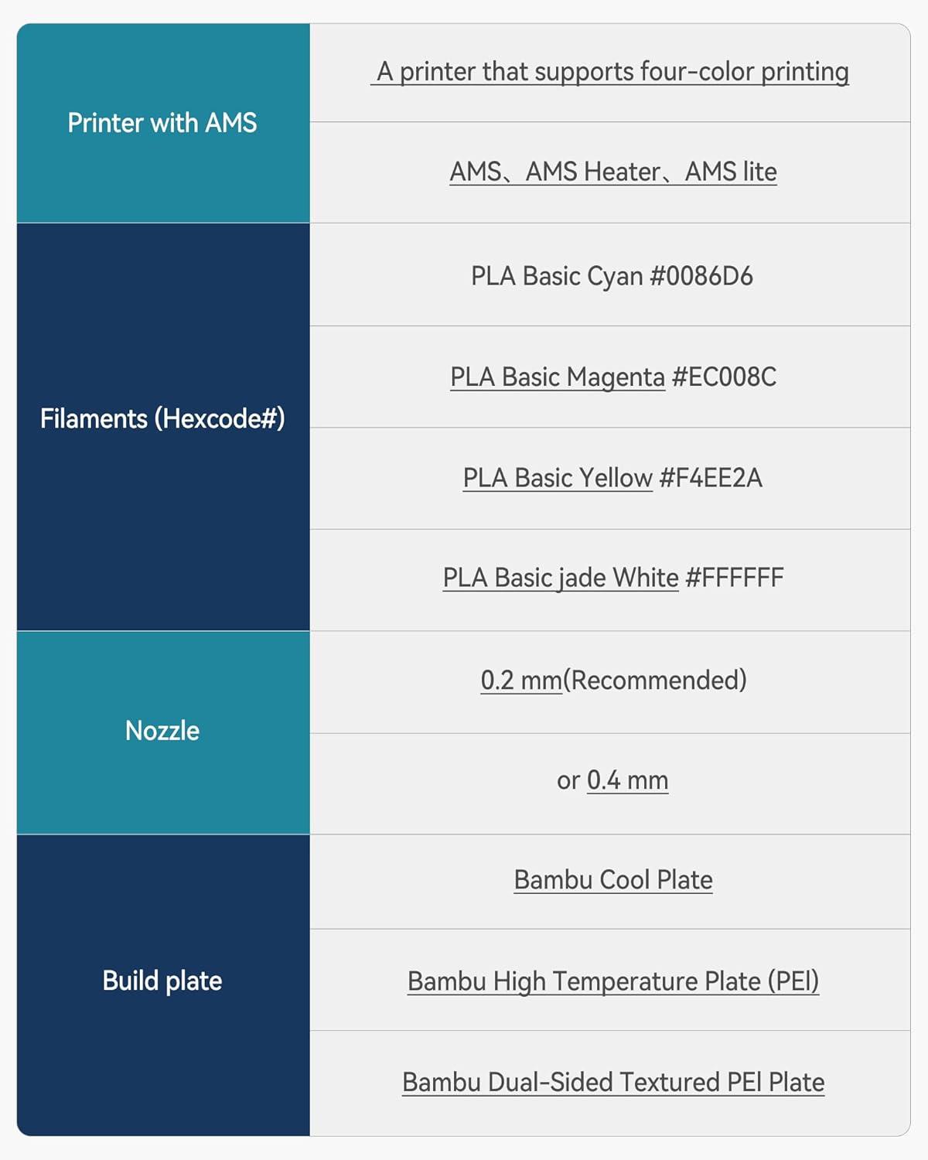The image size is (928, 1160).
Task: Click the 0.2 mm nozzle link
Action: [x=520, y=681]
